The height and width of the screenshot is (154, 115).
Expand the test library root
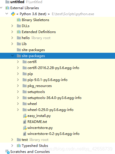(x=12, y=140)
